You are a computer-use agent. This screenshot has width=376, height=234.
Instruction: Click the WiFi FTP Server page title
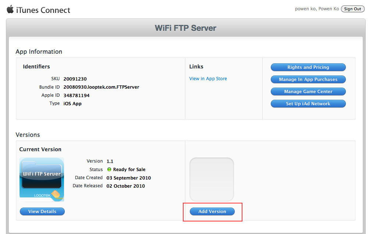[x=185, y=28]
